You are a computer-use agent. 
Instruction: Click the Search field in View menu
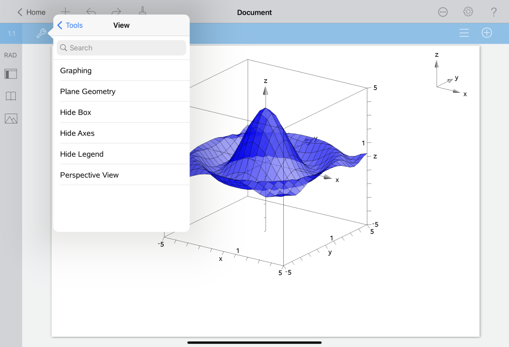(x=121, y=48)
